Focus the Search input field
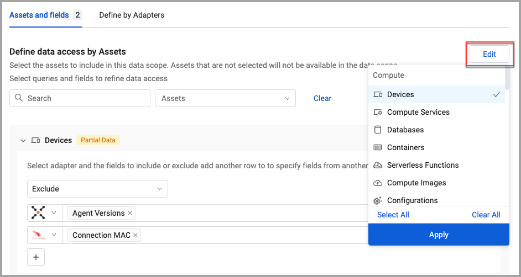The height and width of the screenshot is (277, 521). pyautogui.click(x=80, y=98)
